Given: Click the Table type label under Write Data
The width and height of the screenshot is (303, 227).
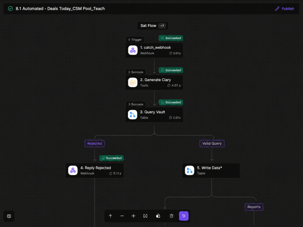Looking at the screenshot, I should click(x=201, y=173).
